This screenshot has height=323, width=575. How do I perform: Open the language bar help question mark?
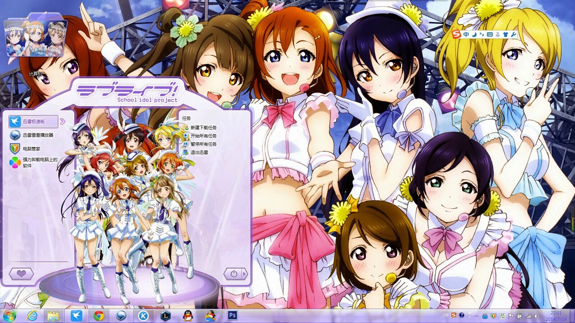461,315
